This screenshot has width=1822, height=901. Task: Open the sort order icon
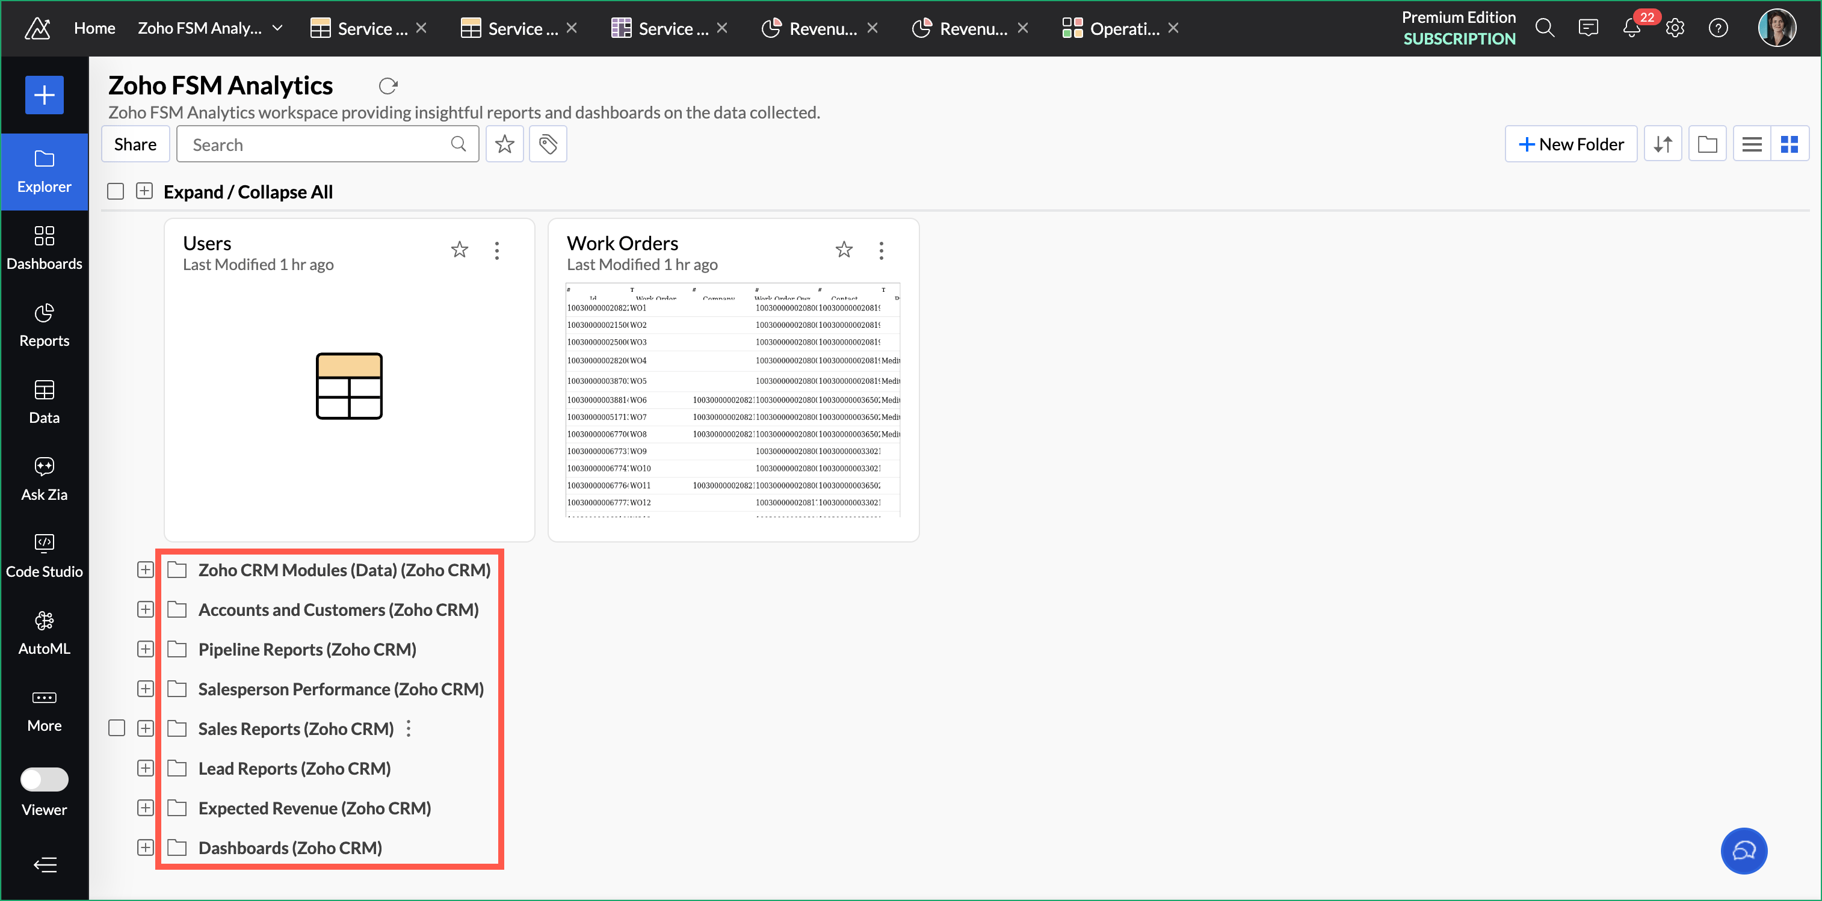pos(1662,144)
